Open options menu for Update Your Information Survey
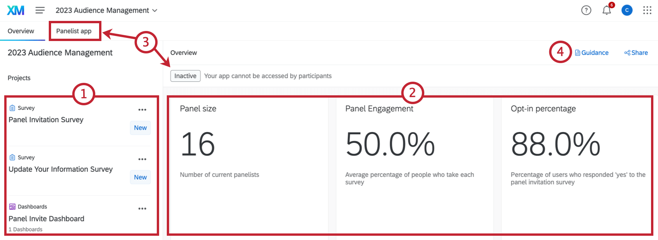Screen dimensions: 658x240 [142, 159]
